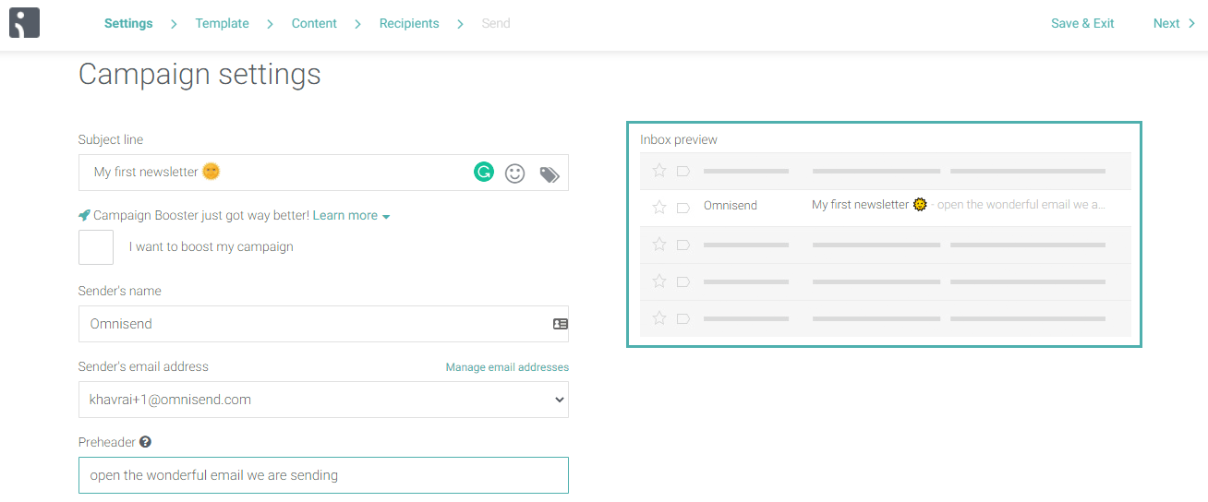Viewport: 1208px width, 502px height.
Task: Click the emoji inside the subject line text
Action: (211, 171)
